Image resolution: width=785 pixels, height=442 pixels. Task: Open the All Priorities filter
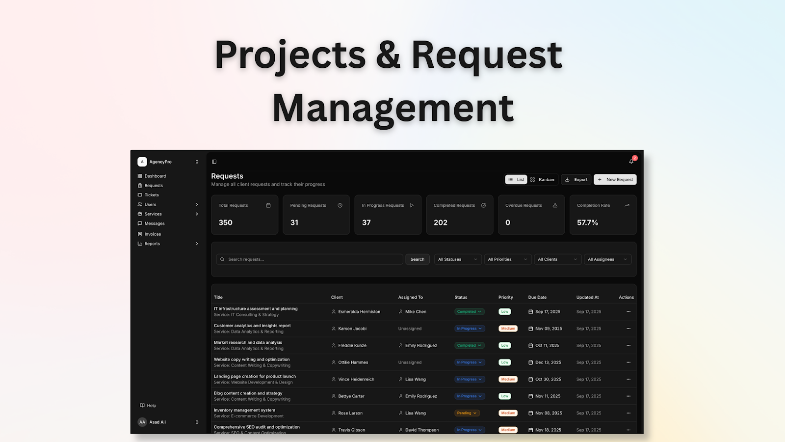[x=507, y=259]
